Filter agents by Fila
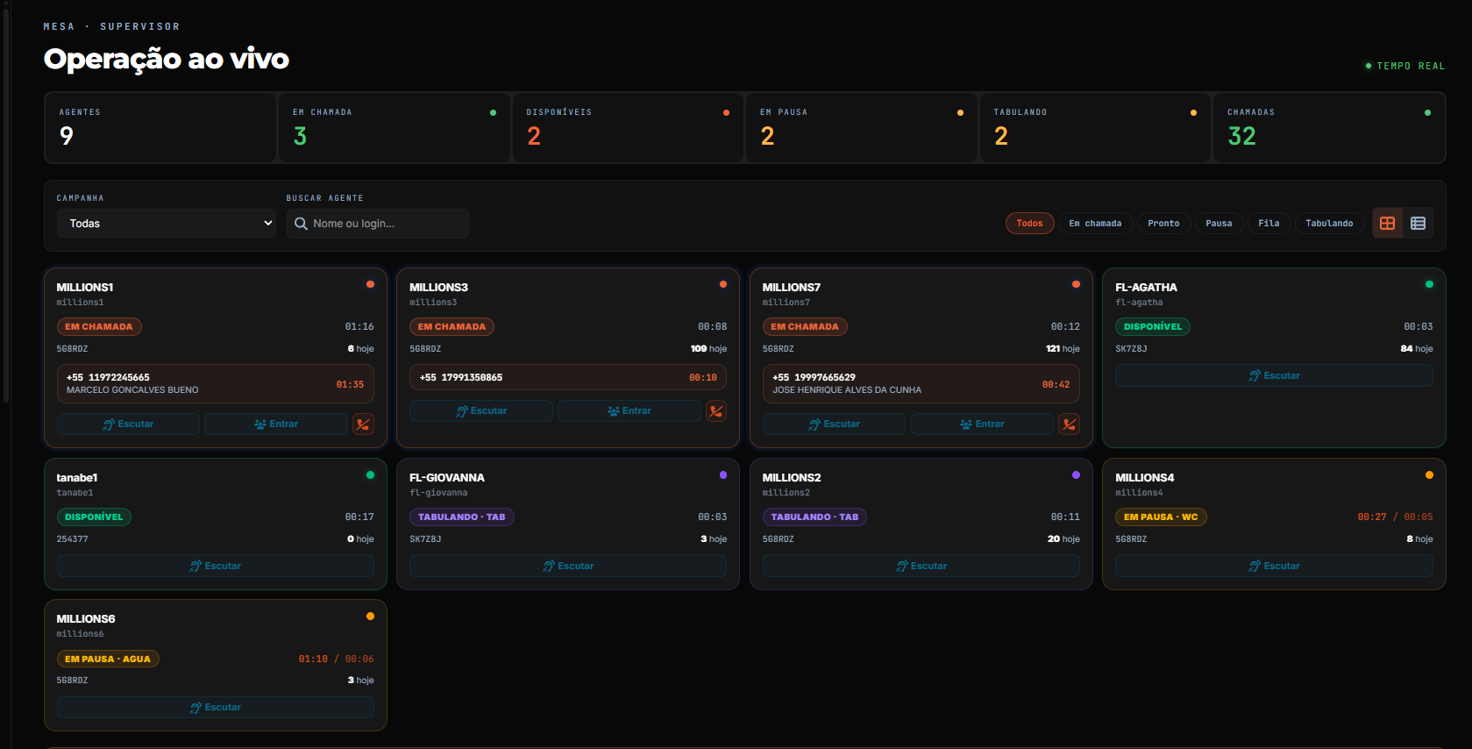The image size is (1472, 749). pos(1269,224)
